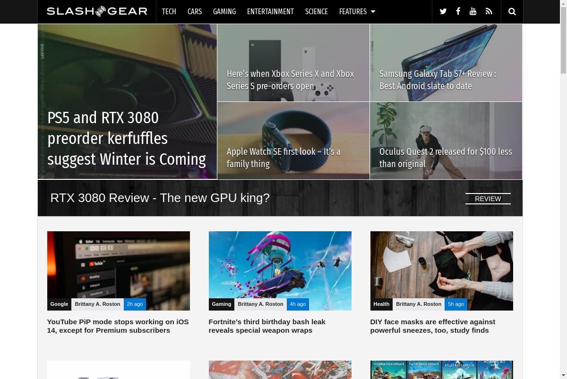Screen dimensions: 567x379
Task: Click the 2h ago timestamp
Action: click(135, 304)
